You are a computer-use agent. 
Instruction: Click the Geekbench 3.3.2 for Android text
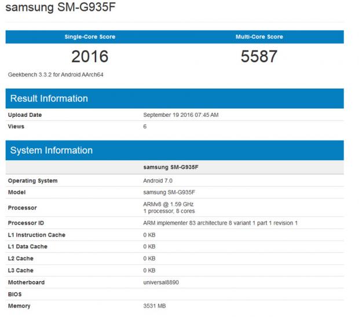[x=56, y=75]
